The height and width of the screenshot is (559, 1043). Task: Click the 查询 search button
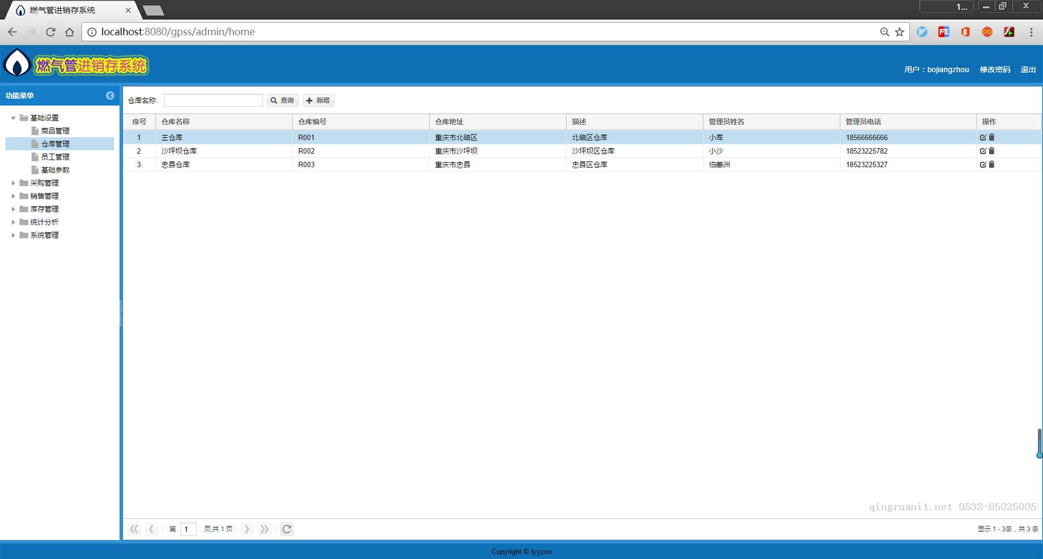(282, 100)
